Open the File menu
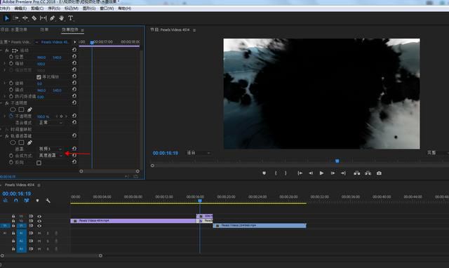Screen dimensions: 449x268 click(x=5, y=8)
